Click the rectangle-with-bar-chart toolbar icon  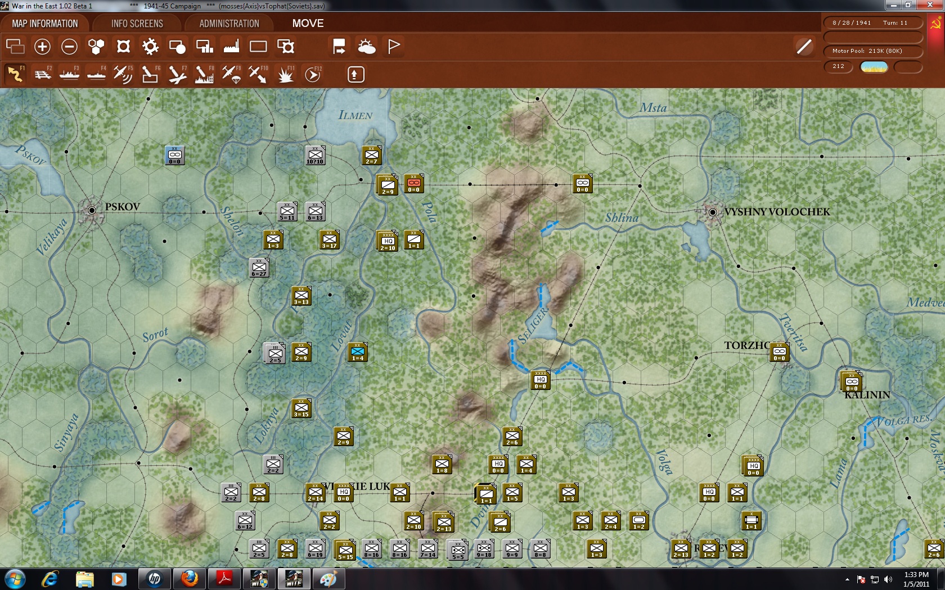204,47
